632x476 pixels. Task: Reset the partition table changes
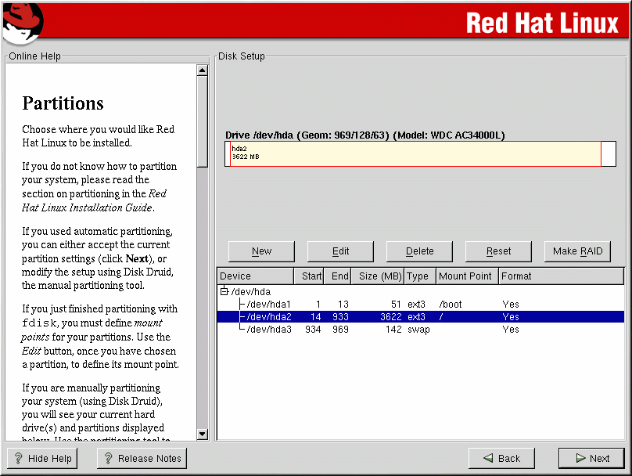498,251
